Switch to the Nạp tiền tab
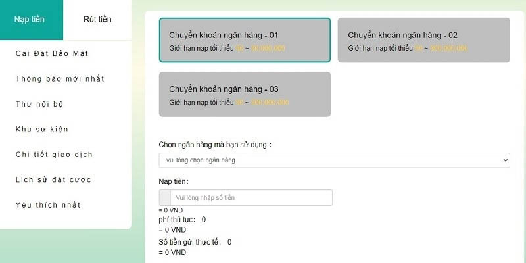Viewport: 526px width, 263px height. [30, 19]
